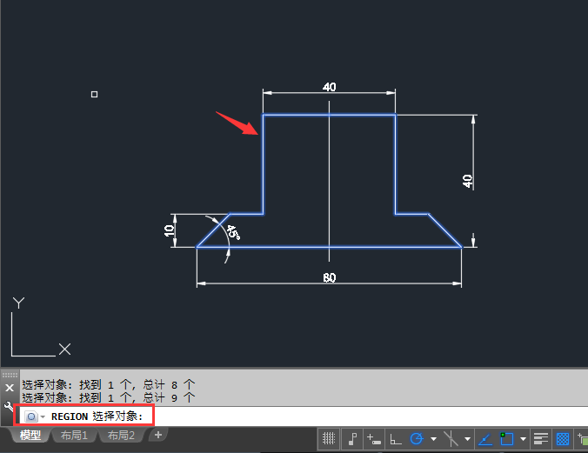
Task: Grab the command line drag handle dots
Action: point(10,375)
